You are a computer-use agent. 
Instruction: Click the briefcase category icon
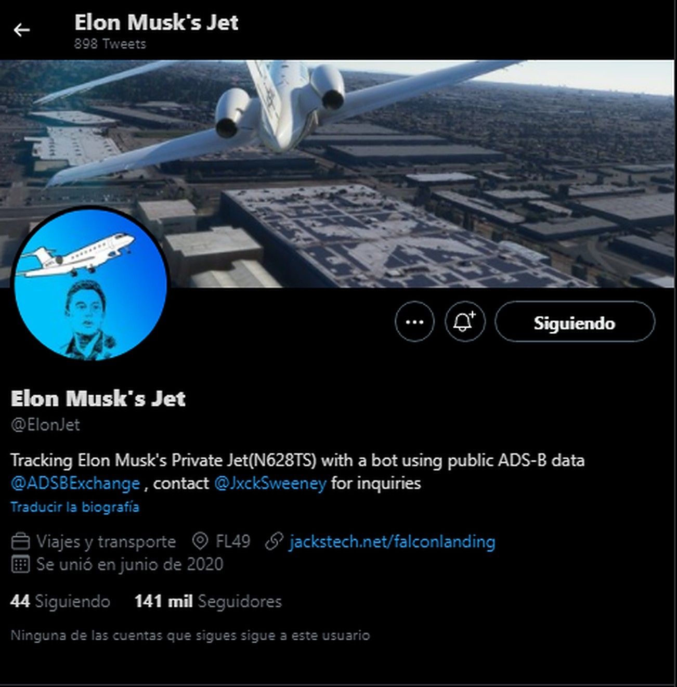20,541
